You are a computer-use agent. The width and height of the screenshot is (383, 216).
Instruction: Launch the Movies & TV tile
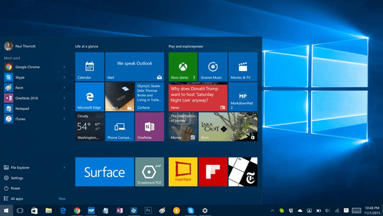click(243, 66)
